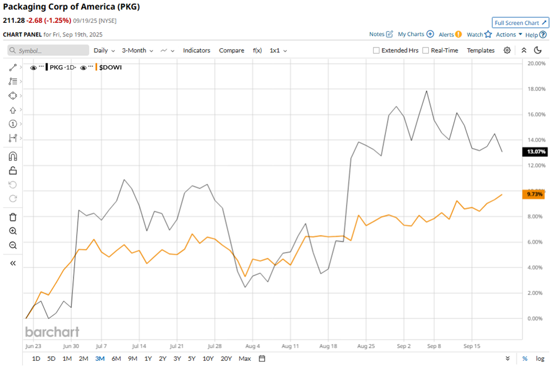Image resolution: width=553 pixels, height=366 pixels.
Task: Select the 5D time range
Action: click(x=52, y=358)
